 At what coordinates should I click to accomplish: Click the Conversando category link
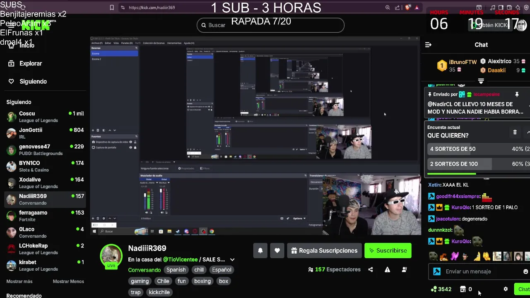(145, 270)
